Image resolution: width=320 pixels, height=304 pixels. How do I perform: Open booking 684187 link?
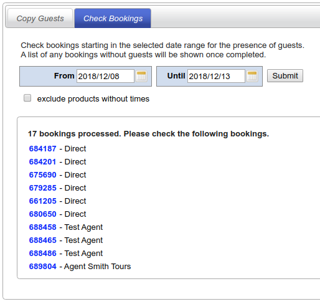(x=43, y=149)
